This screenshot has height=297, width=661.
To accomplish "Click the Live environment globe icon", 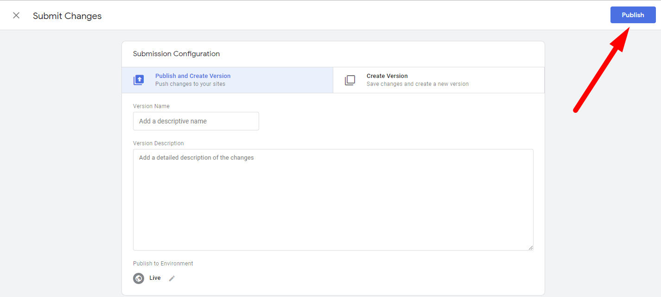I will click(139, 278).
